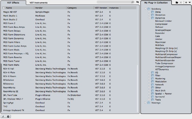The image size is (192, 119).
Task: Select VSTDynamics in collection tree
Action: click(162, 70)
